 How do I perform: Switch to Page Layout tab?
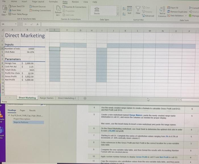(x=38, y=1)
